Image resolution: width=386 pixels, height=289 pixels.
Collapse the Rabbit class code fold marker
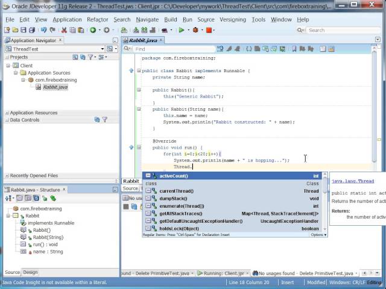tap(139, 70)
